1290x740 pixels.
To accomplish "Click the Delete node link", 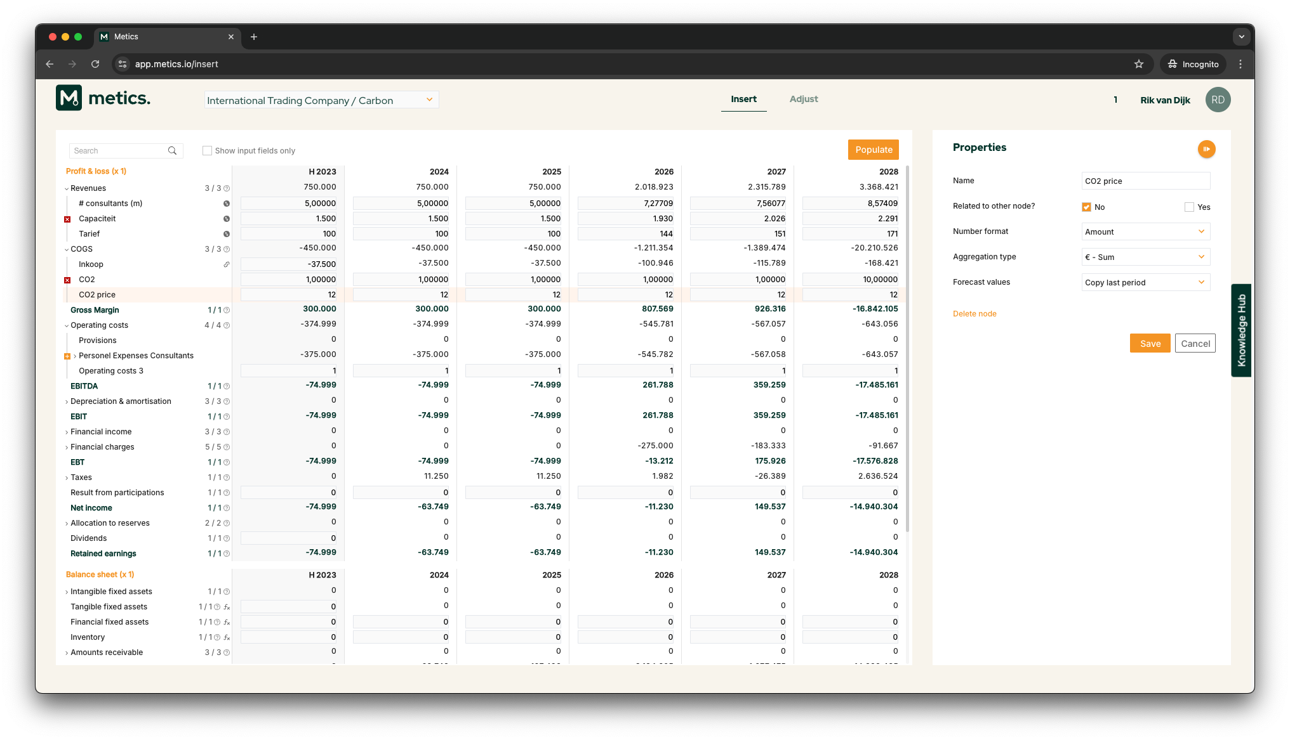I will tap(974, 314).
